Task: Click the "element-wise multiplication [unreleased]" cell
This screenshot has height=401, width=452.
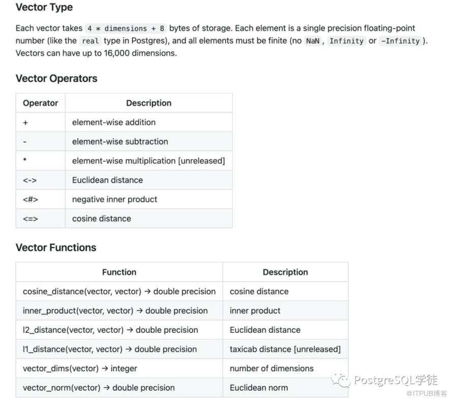Action: 148,161
